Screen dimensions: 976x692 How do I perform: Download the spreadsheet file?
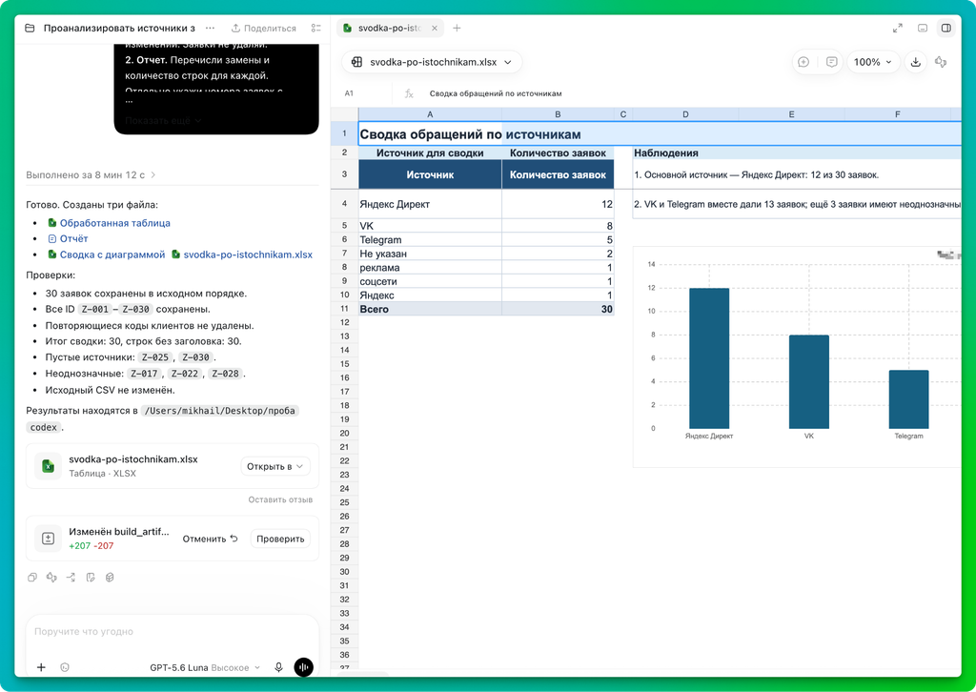point(916,62)
